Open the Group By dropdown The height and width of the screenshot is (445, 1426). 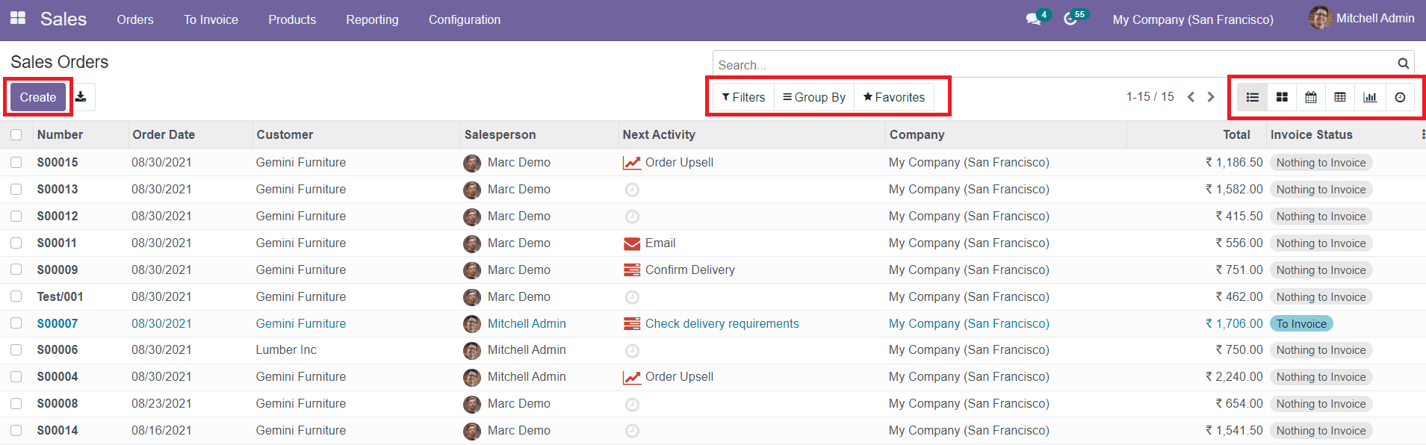click(814, 97)
